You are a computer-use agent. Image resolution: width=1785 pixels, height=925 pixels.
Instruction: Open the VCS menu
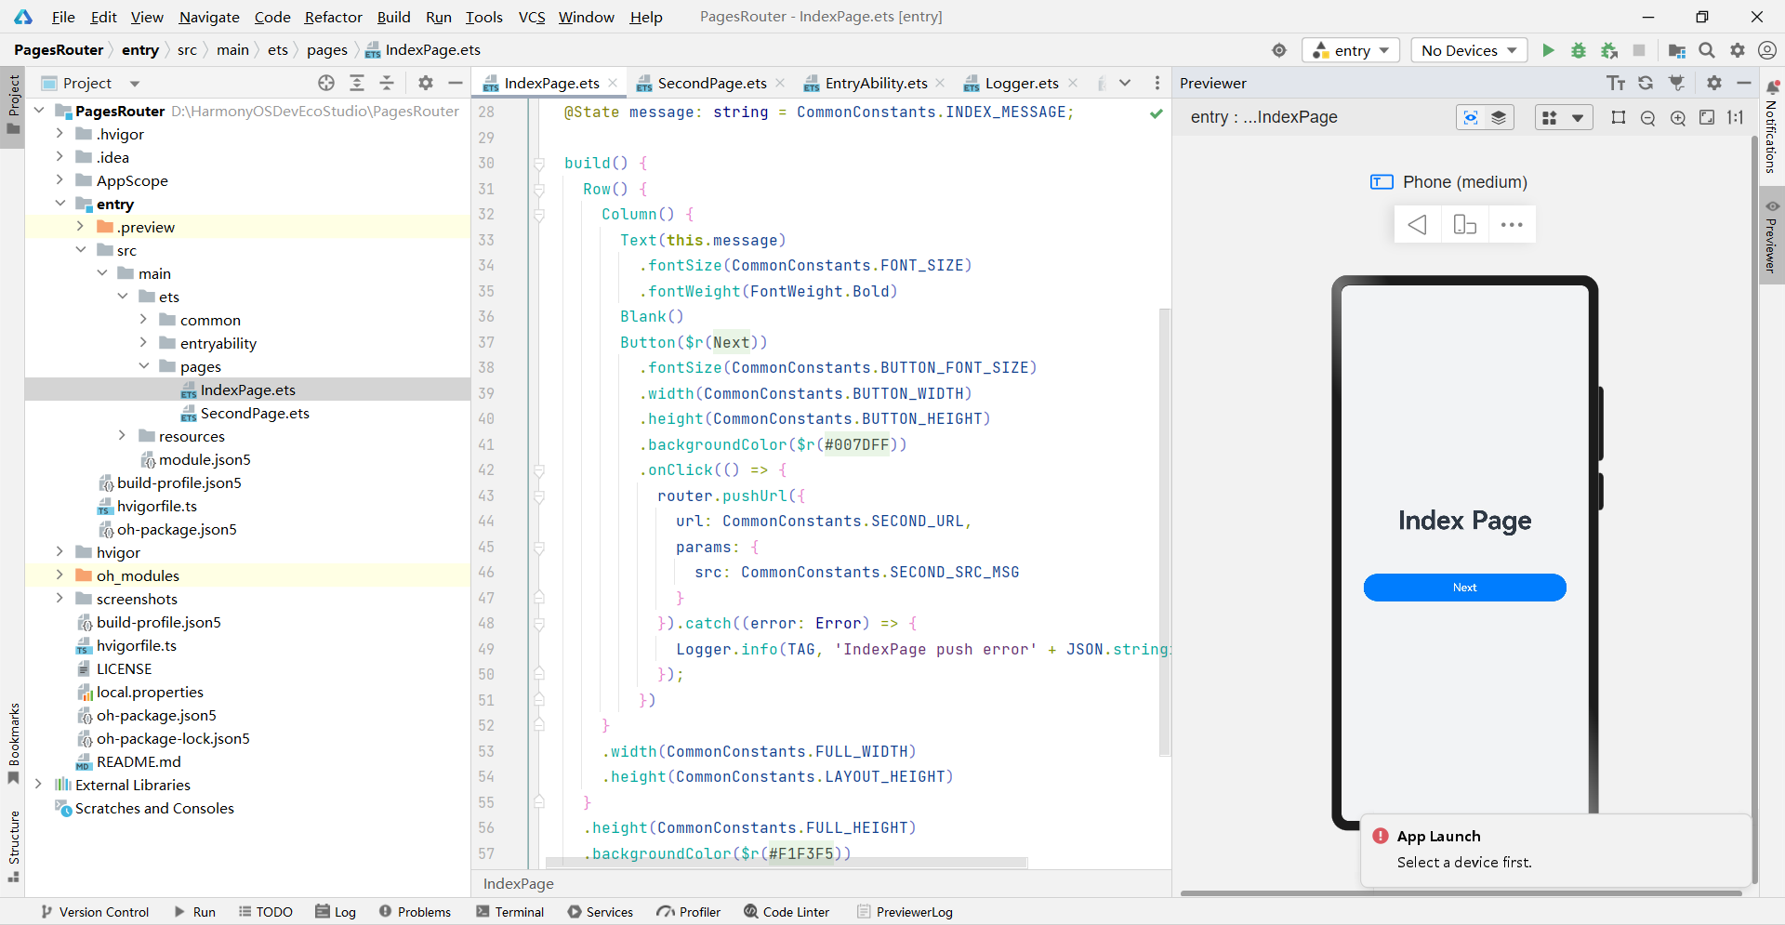click(532, 17)
